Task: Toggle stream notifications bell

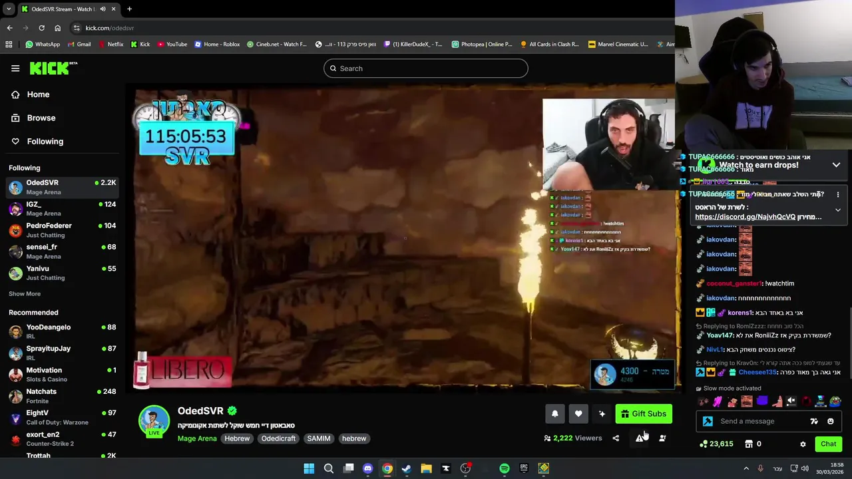Action: [x=554, y=414]
